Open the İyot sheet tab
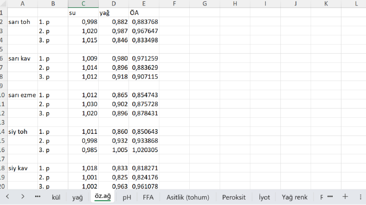Screen dimensions: 366x205 coord(264,197)
